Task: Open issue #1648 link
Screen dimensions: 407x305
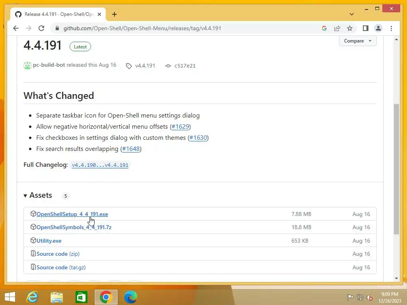Action: [x=131, y=149]
